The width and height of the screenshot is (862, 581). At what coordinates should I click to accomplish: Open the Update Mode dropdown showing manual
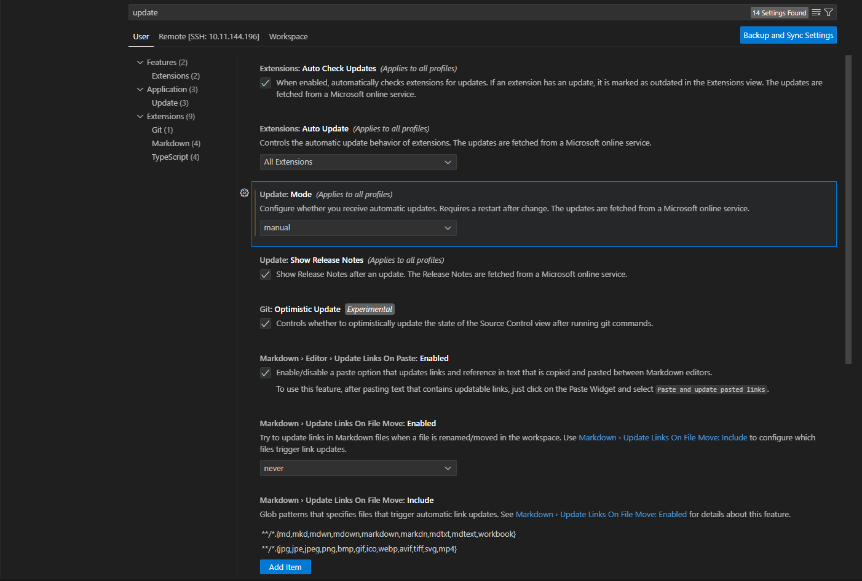358,228
